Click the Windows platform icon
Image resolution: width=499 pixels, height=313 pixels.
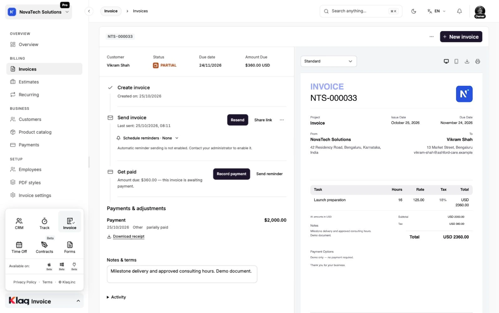tap(62, 266)
